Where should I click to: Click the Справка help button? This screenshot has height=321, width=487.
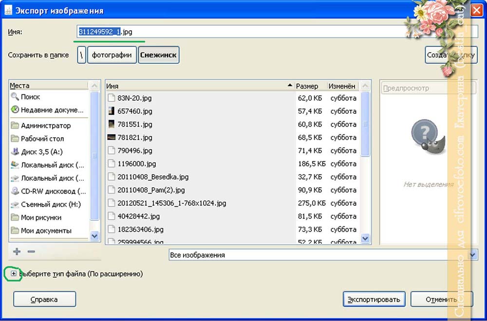point(44,300)
